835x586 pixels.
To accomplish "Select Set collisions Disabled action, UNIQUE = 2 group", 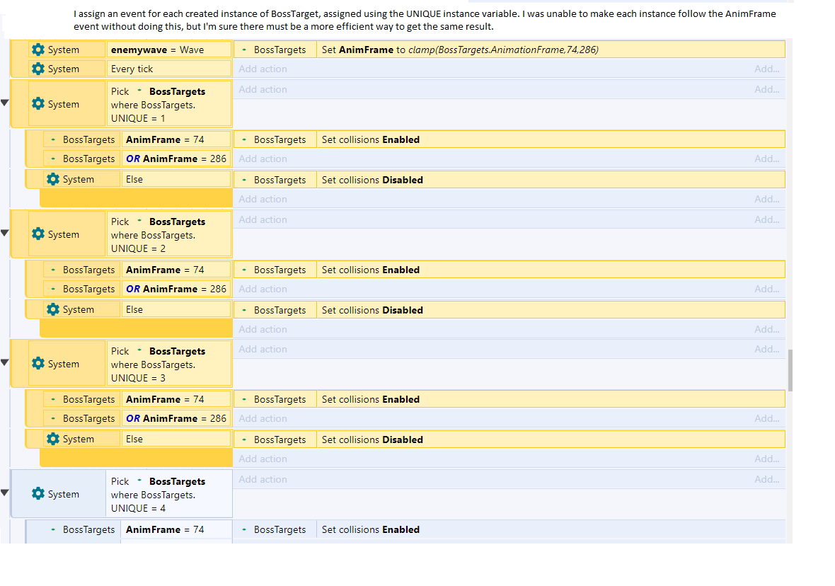I will 551,310.
